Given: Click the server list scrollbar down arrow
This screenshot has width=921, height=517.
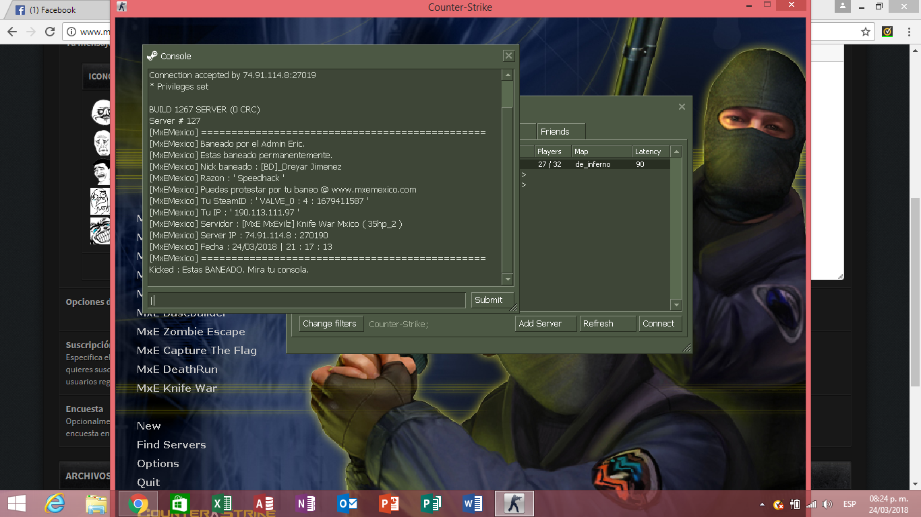Looking at the screenshot, I should pyautogui.click(x=676, y=305).
